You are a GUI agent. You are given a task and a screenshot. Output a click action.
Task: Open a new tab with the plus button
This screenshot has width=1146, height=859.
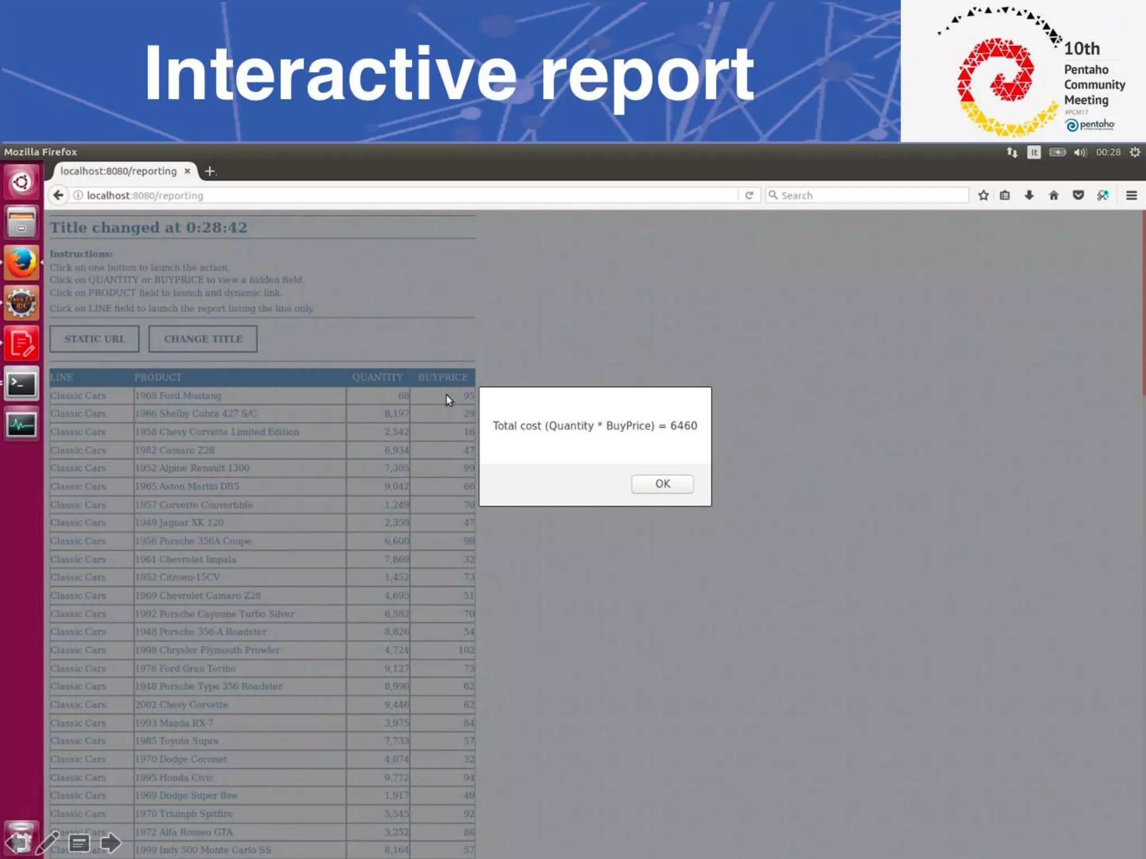click(x=210, y=171)
